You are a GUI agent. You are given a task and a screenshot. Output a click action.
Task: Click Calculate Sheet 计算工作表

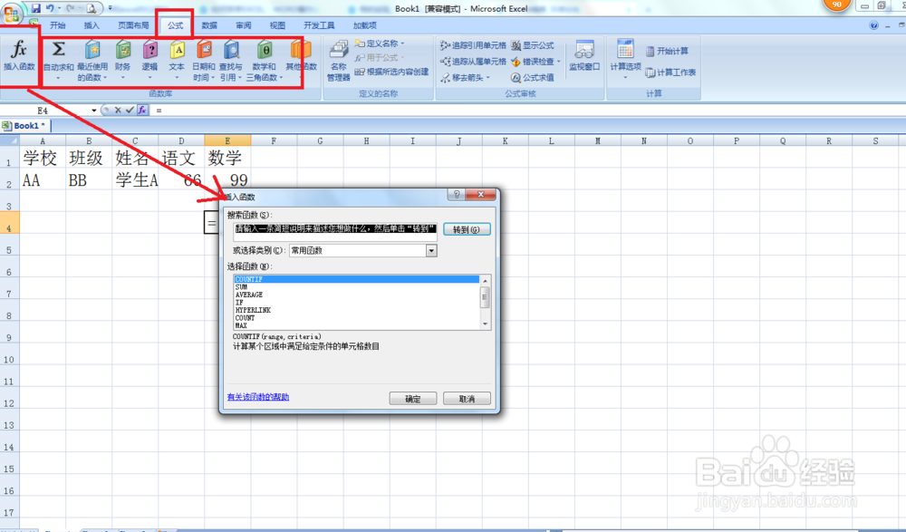[670, 73]
